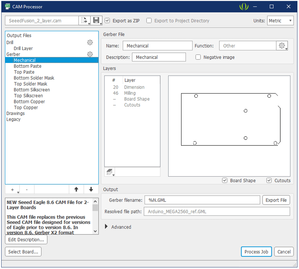
Task: Select the Drill Layer entry
Action: click(x=23, y=48)
